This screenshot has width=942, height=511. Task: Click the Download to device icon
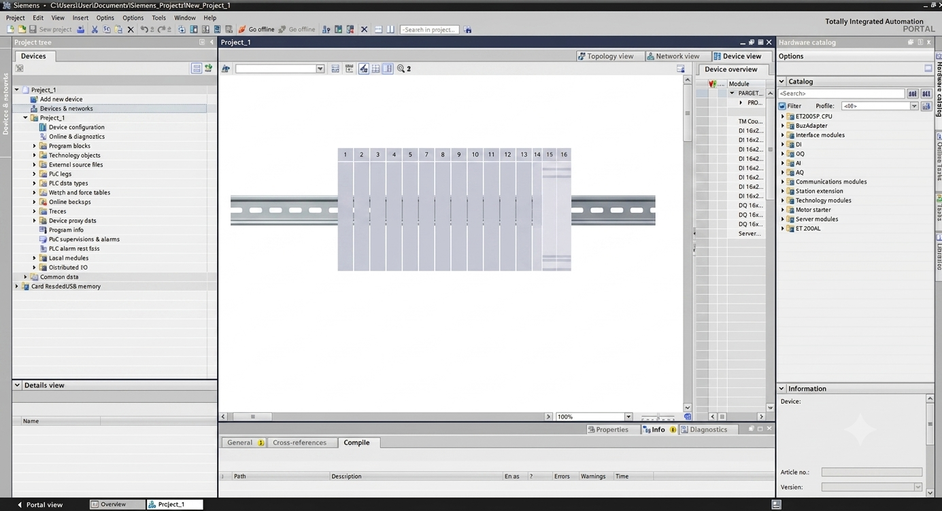click(194, 29)
